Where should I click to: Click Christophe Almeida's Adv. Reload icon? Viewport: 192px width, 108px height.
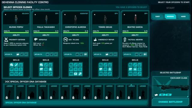pyautogui.click(x=65, y=40)
